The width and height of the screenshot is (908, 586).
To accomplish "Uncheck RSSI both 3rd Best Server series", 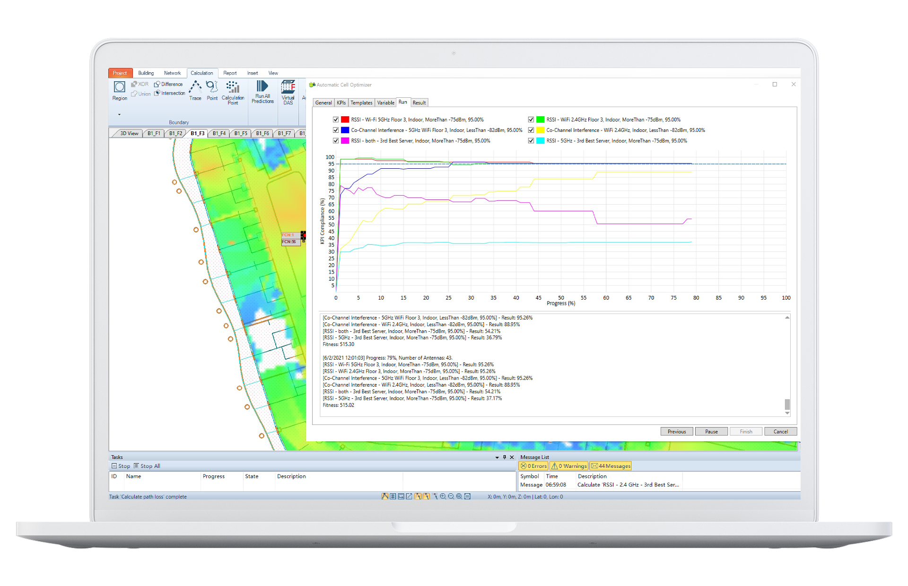I will click(x=336, y=140).
